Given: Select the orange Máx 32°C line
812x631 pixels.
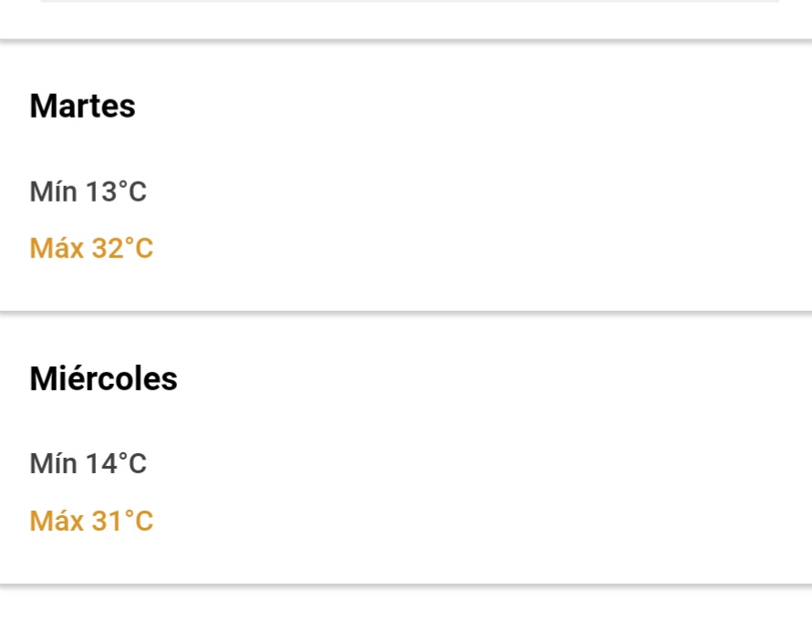Looking at the screenshot, I should pos(91,248).
